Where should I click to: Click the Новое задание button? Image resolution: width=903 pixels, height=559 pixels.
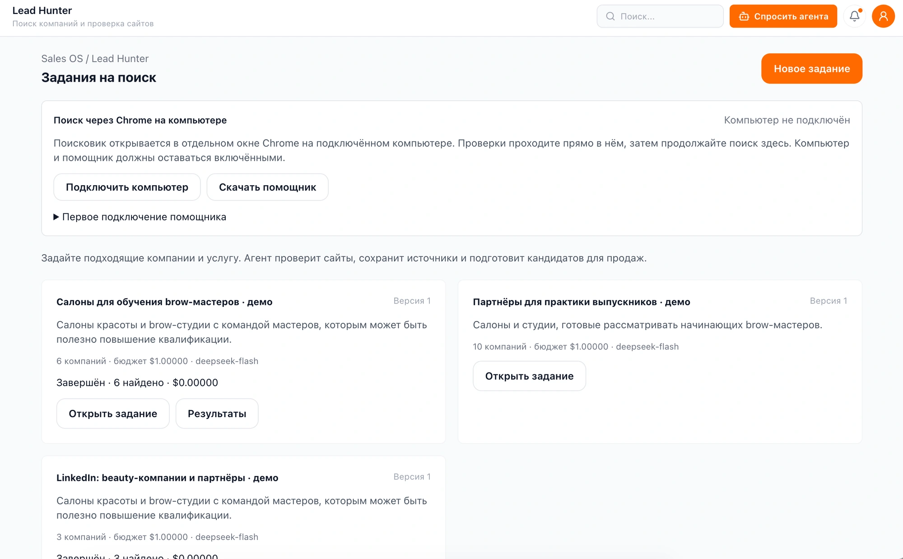click(x=811, y=69)
